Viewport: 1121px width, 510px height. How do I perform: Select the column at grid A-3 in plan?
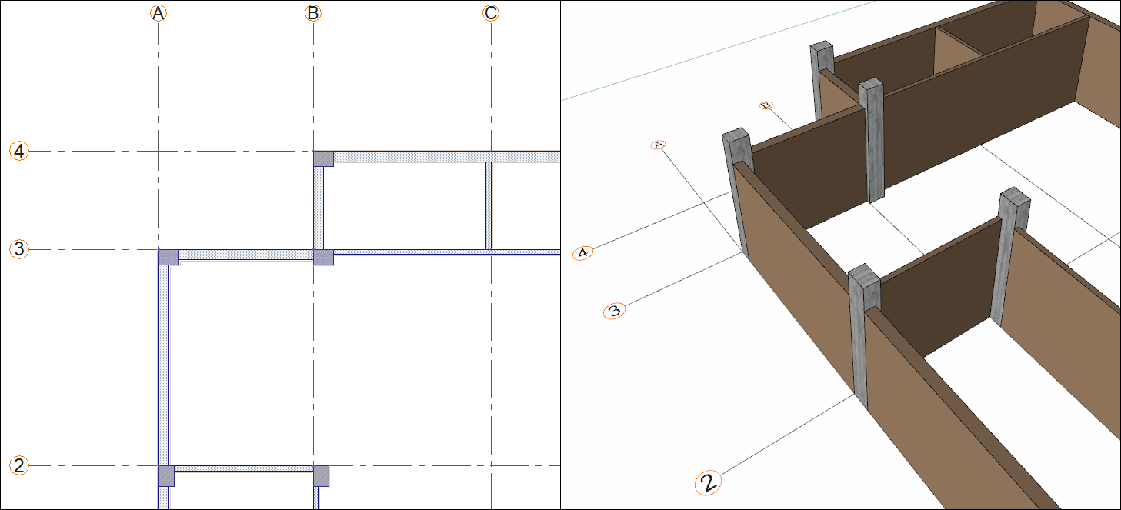pos(168,257)
